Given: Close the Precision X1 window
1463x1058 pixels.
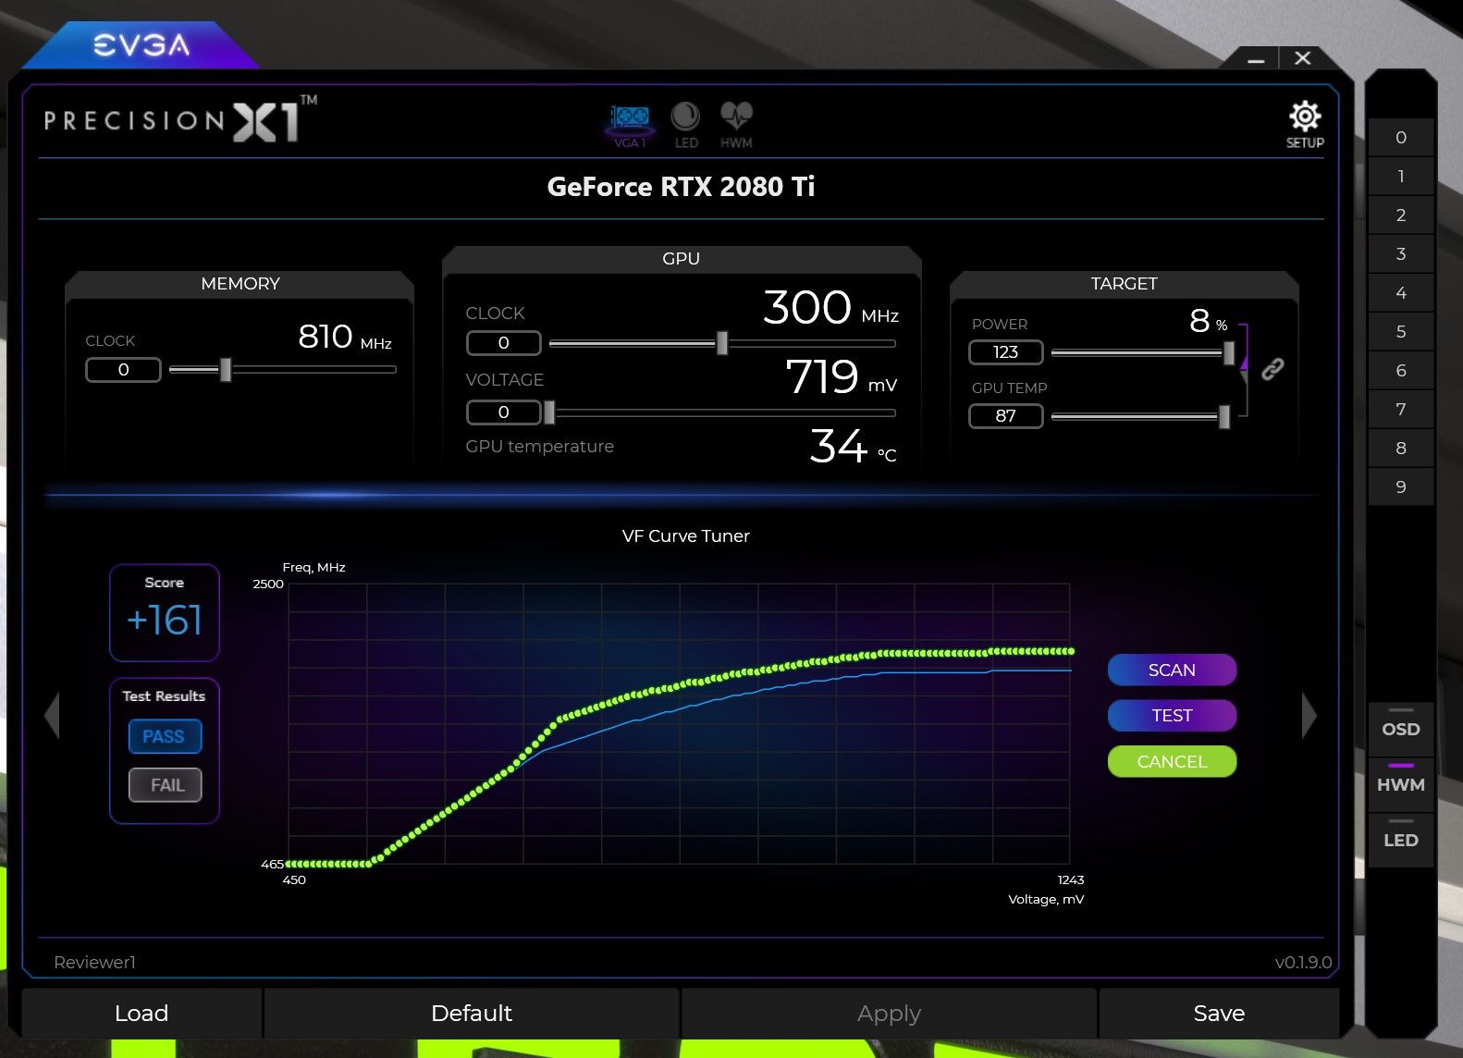Looking at the screenshot, I should pyautogui.click(x=1302, y=58).
